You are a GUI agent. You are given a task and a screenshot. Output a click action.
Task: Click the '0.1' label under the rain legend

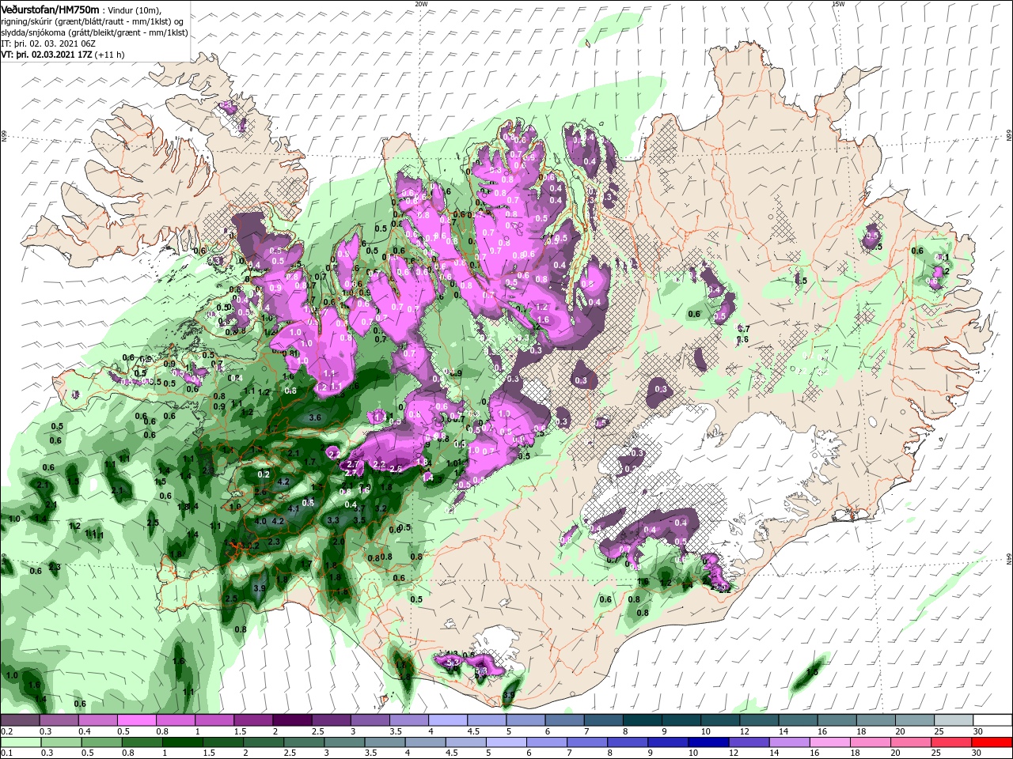click(6, 753)
